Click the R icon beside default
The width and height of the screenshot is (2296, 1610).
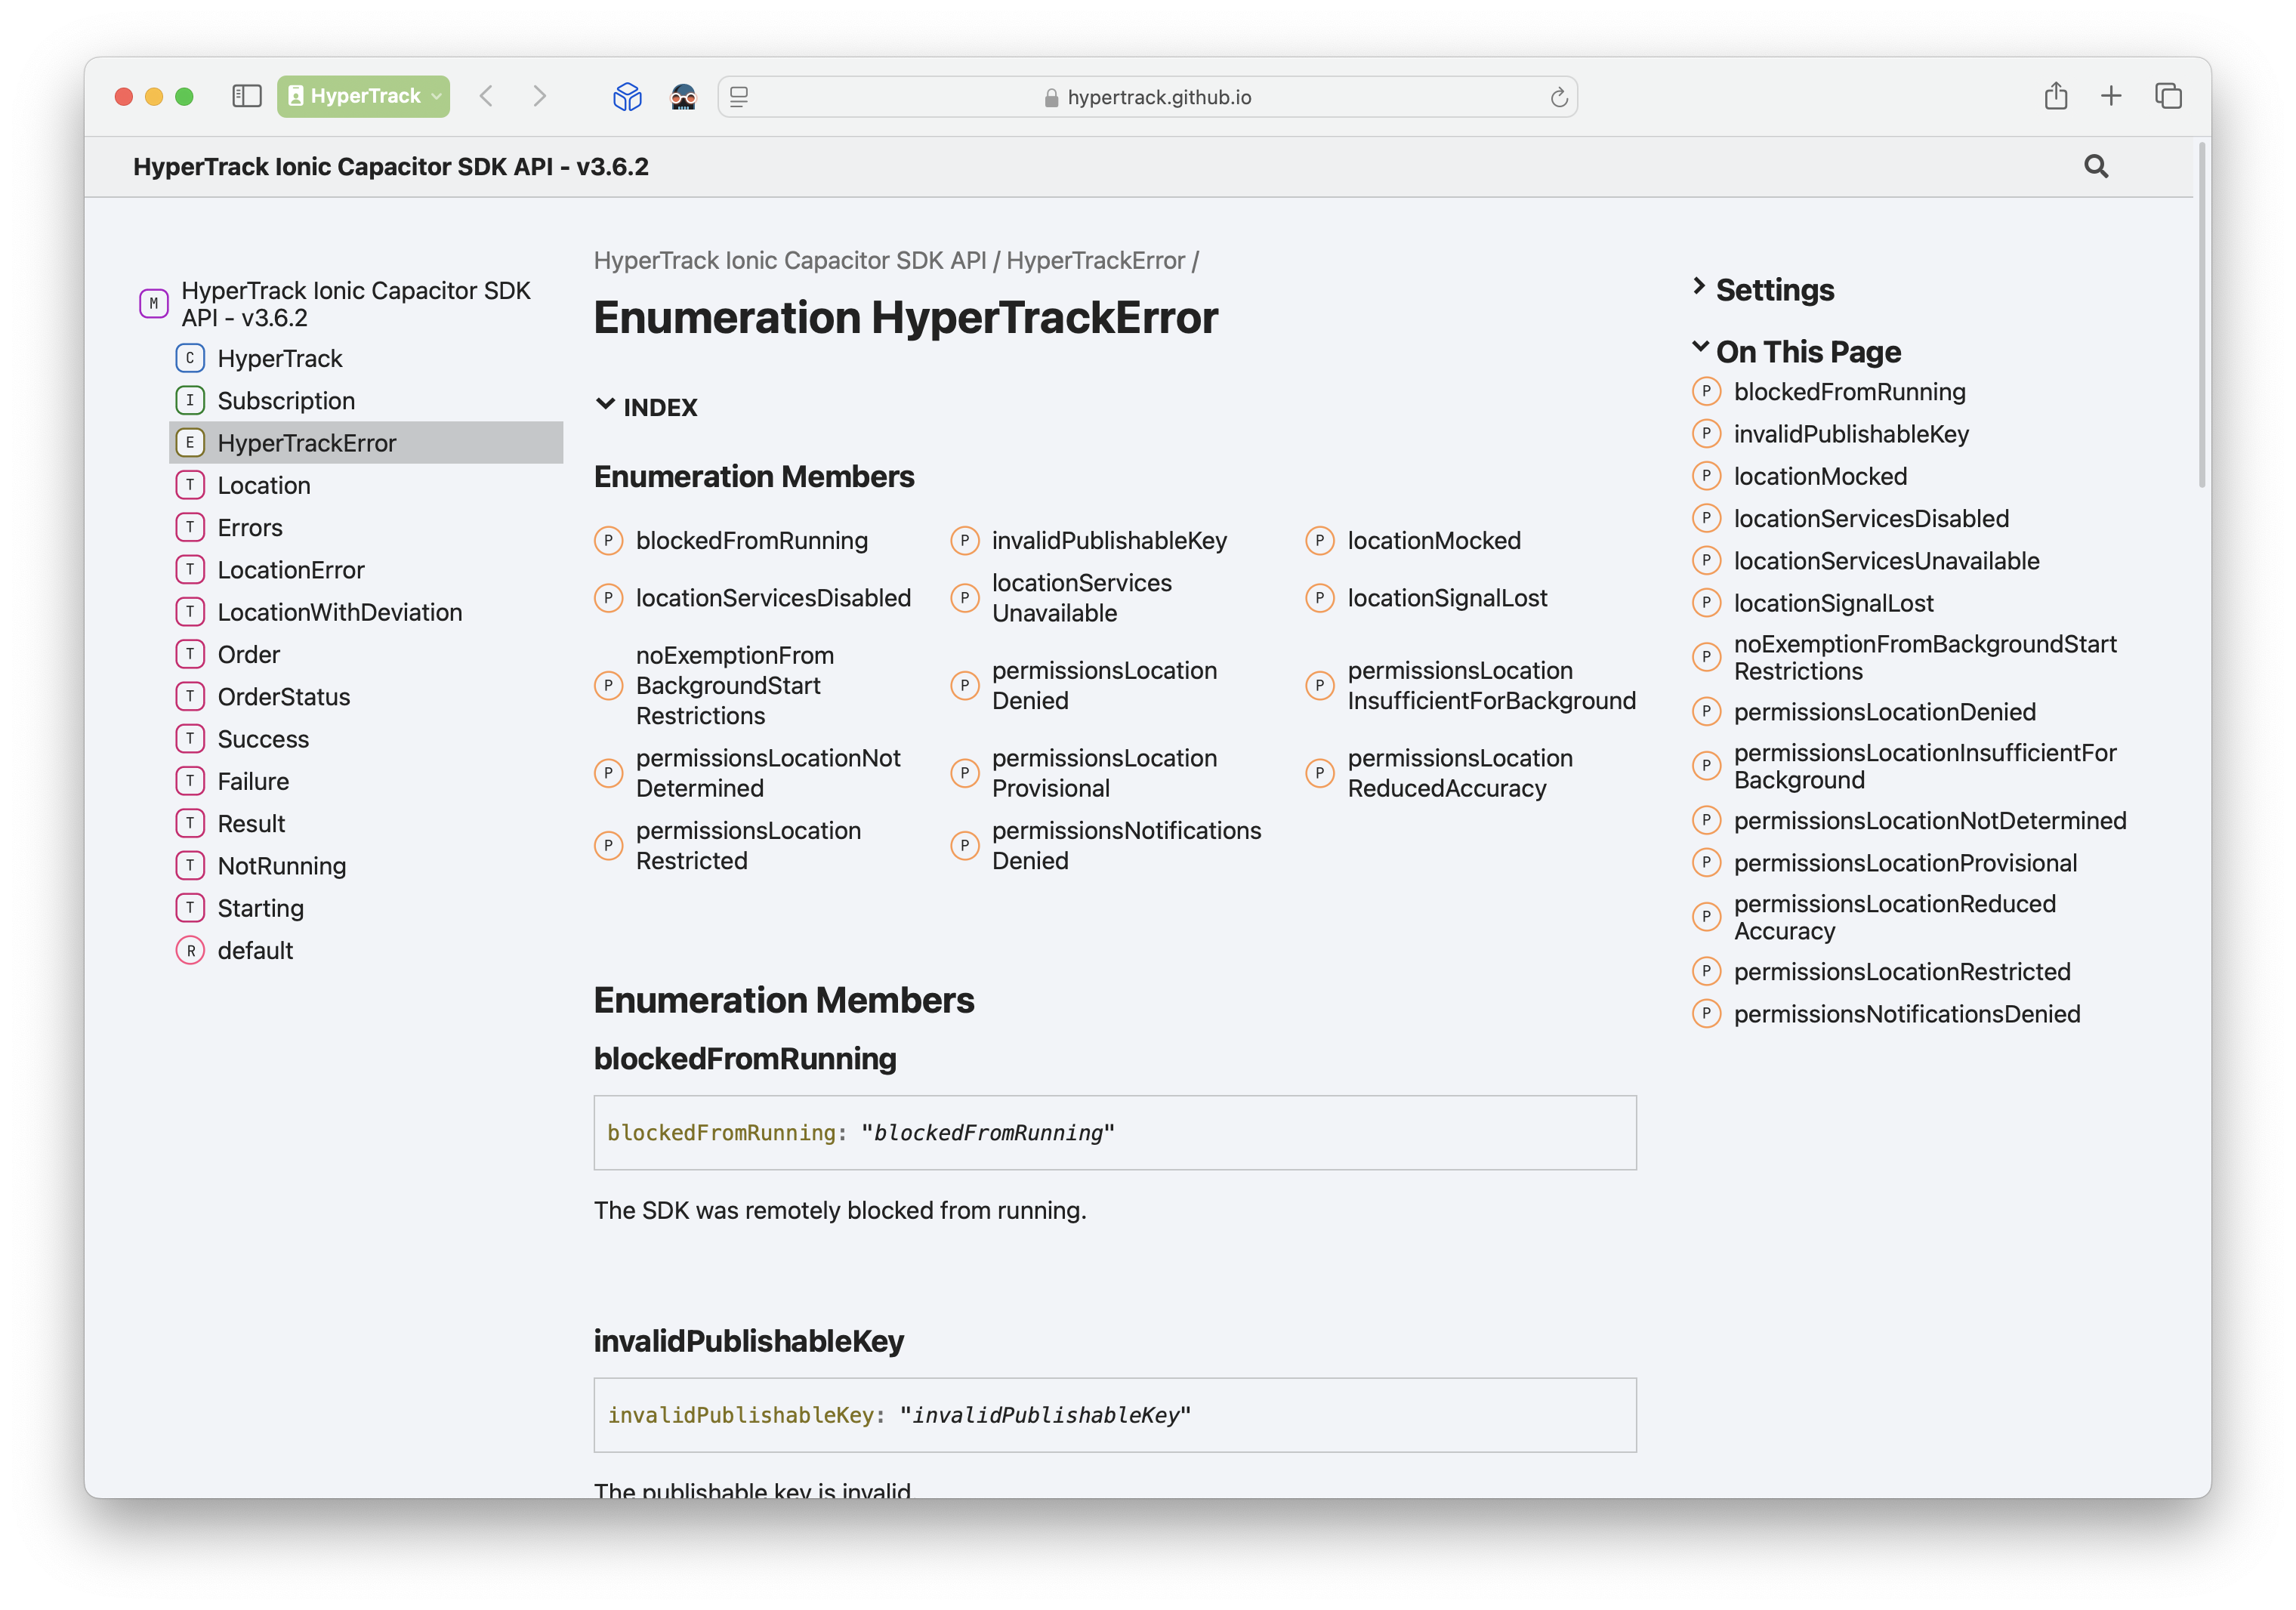[x=190, y=950]
